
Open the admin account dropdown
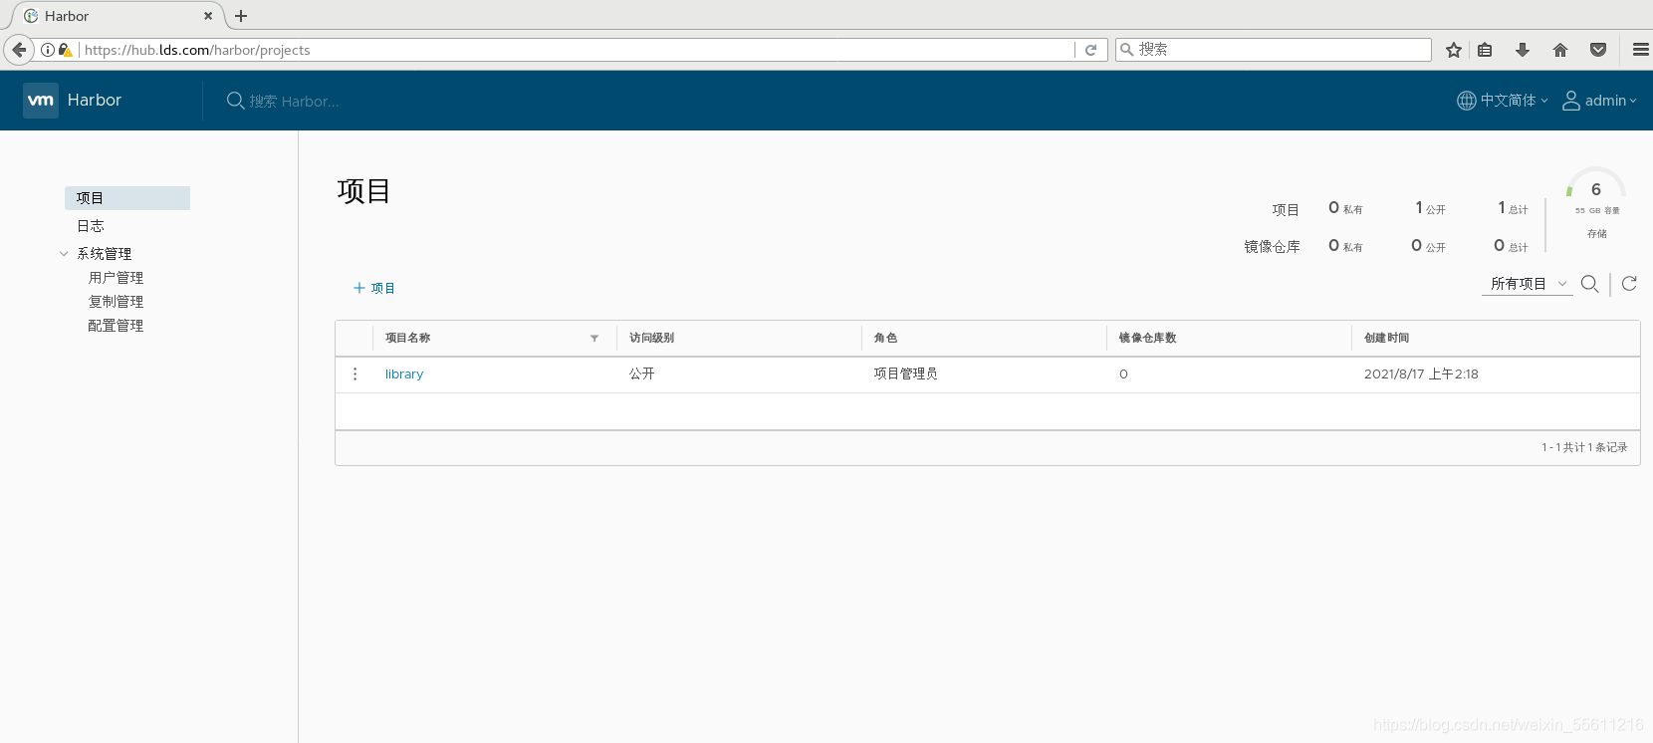pyautogui.click(x=1599, y=101)
